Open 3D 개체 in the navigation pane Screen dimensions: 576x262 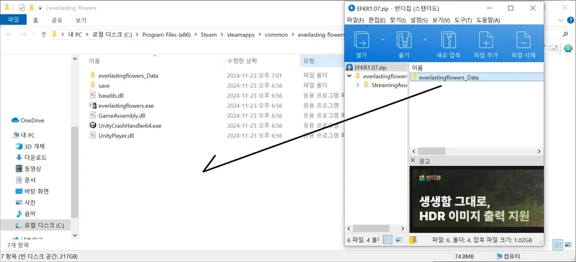click(x=30, y=146)
